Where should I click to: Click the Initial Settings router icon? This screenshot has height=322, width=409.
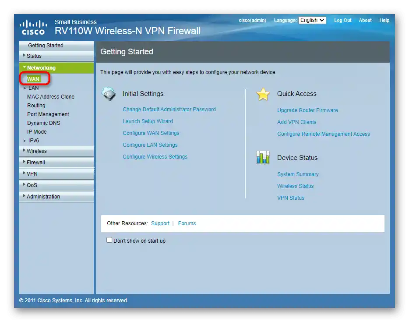click(x=109, y=94)
